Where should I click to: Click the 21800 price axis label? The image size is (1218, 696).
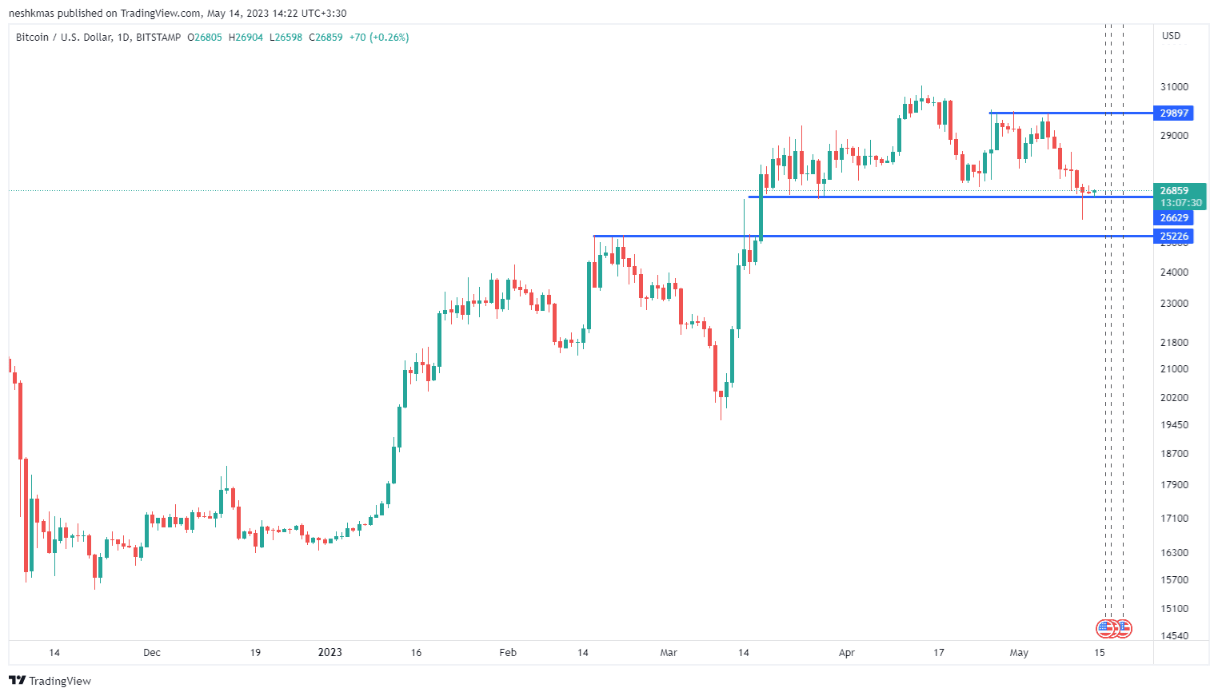[1174, 342]
